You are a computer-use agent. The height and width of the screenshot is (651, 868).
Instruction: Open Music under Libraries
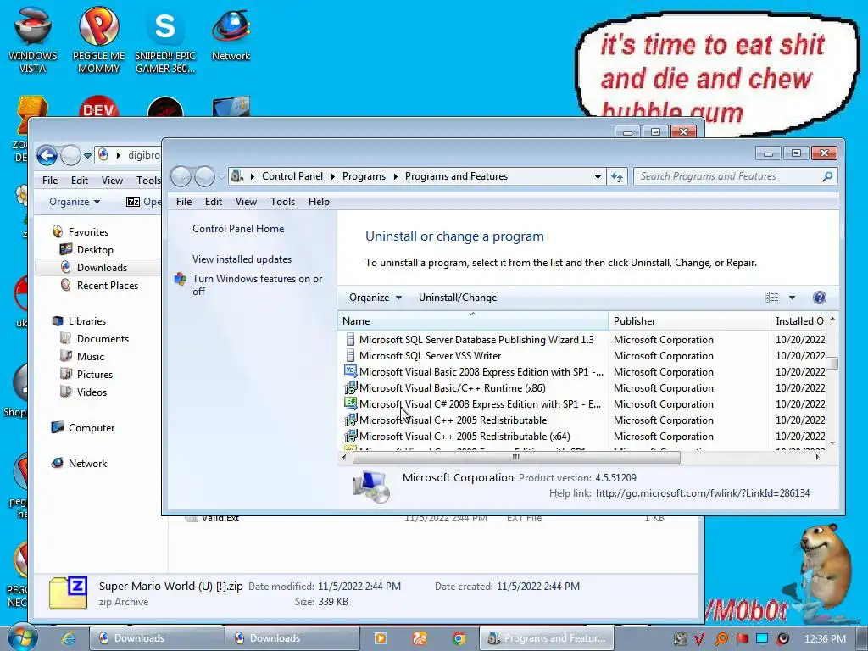coord(90,357)
